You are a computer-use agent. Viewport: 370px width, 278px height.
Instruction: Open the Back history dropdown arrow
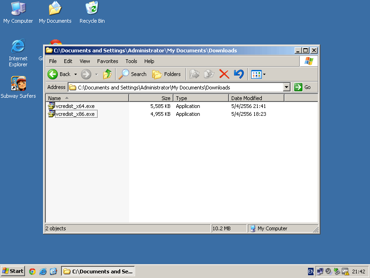click(75, 75)
